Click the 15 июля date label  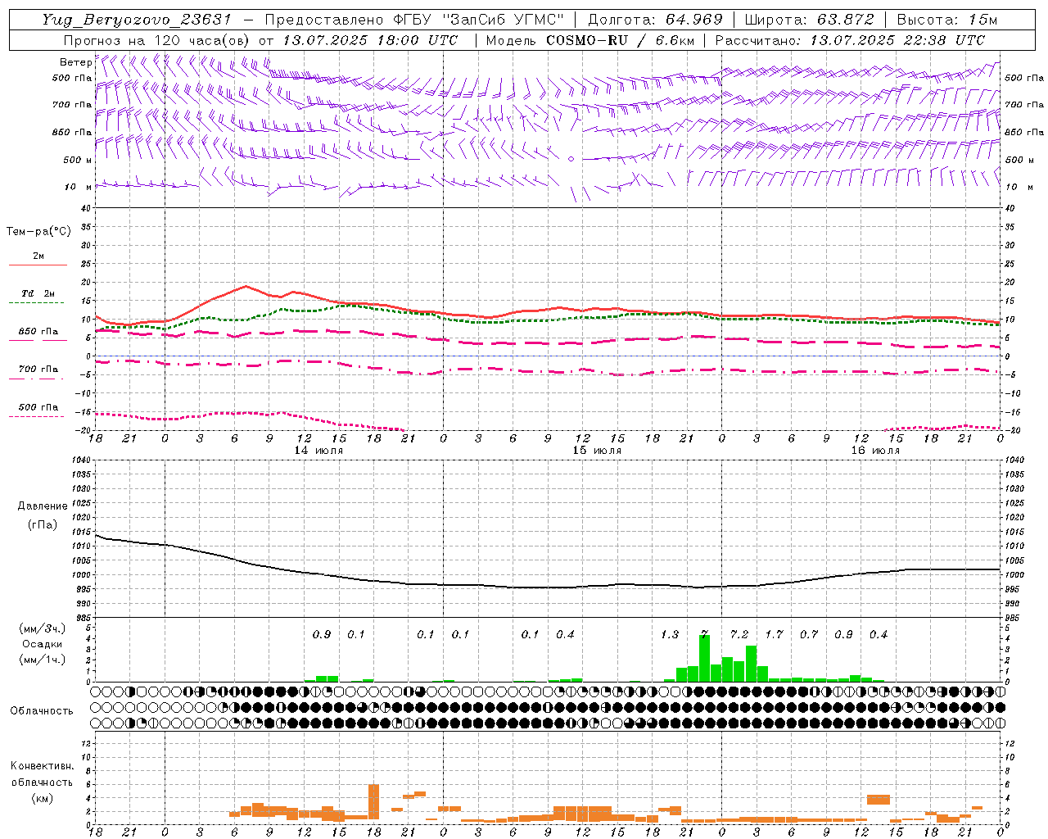[x=596, y=451]
